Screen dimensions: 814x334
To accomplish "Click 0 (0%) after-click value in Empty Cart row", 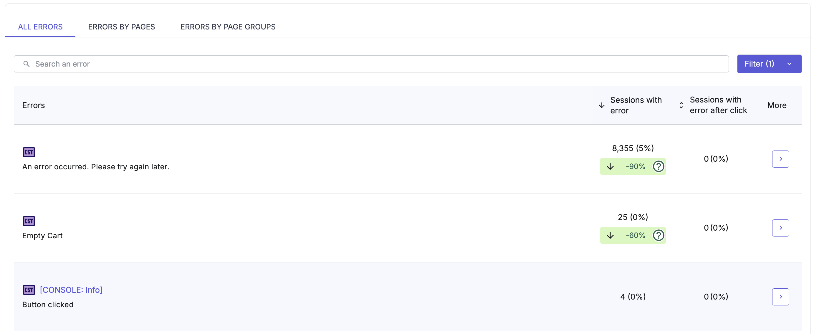I will click(716, 228).
